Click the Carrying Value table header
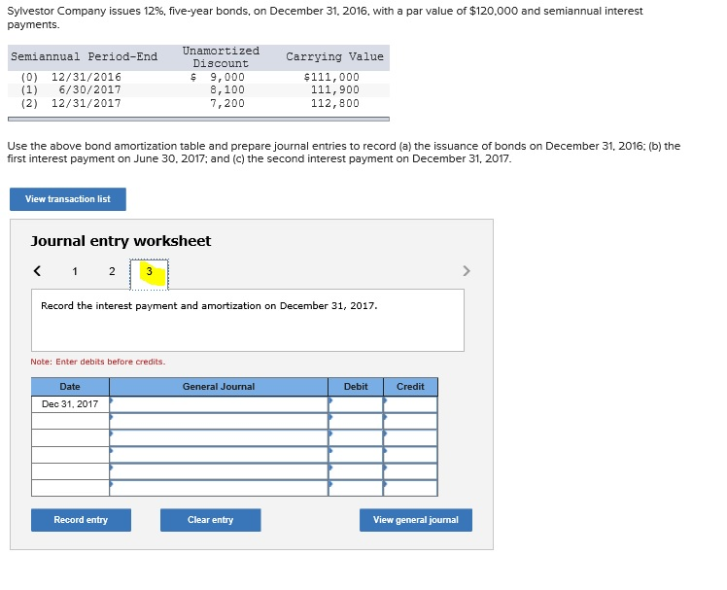Image resolution: width=727 pixels, height=590 pixels. pos(334,56)
